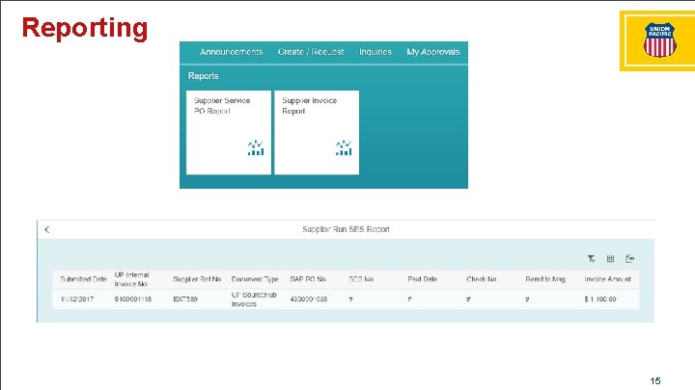Open the Supplier Service PO Report tile
This screenshot has width=695, height=390.
tap(228, 132)
